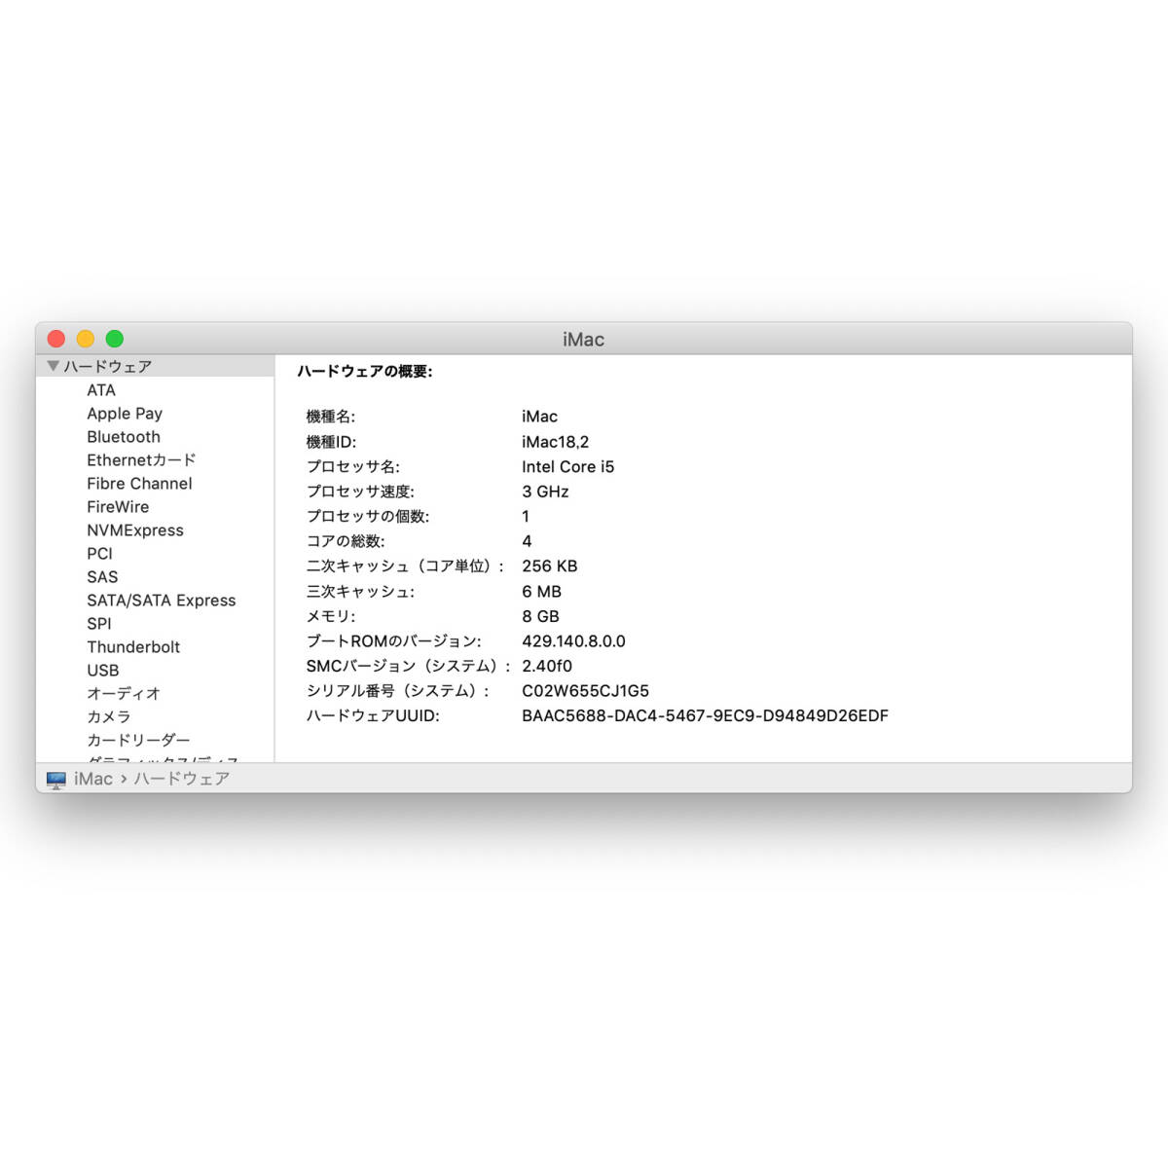Choose FireWire from hardware list
The width and height of the screenshot is (1168, 1168).
pos(118,507)
